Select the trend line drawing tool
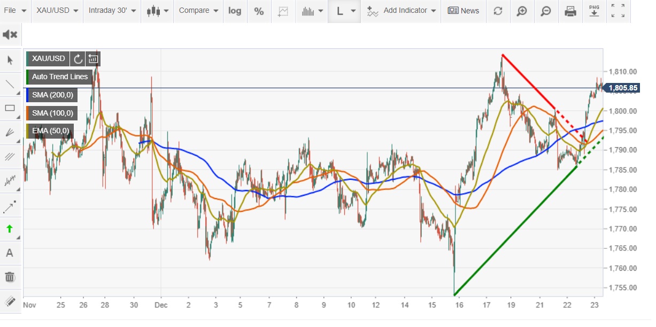 10,84
